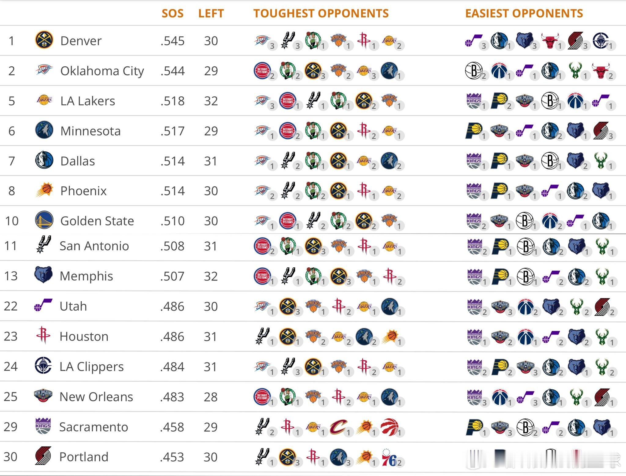Select the Cavaliers logo in Sacramento's row
626x476 pixels.
[338, 427]
